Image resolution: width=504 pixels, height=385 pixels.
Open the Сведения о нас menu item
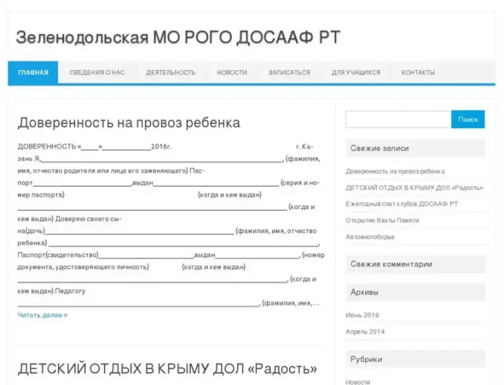point(97,73)
